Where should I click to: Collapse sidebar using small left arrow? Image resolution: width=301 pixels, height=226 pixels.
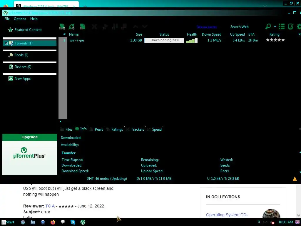click(x=61, y=121)
